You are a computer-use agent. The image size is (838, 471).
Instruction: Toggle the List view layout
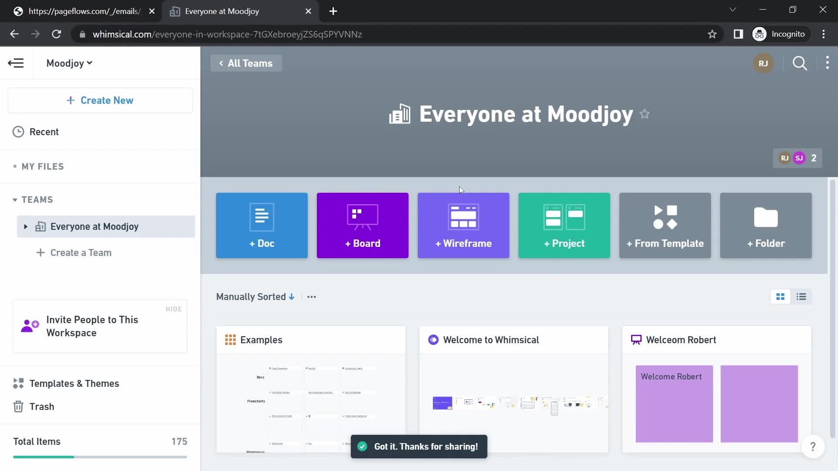pos(801,296)
